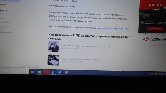Click the CARCADE logo below the ad
This screenshot has height=93, width=166.
click(155, 39)
